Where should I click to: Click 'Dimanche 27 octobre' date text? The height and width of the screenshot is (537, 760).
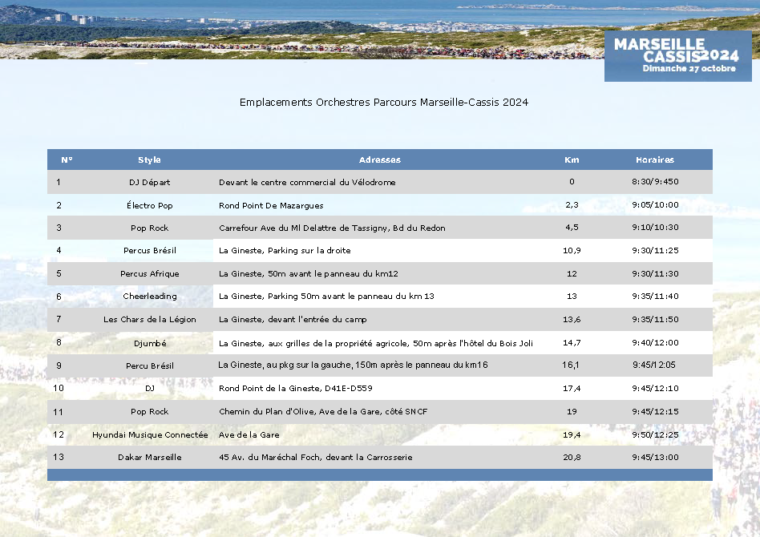click(689, 69)
